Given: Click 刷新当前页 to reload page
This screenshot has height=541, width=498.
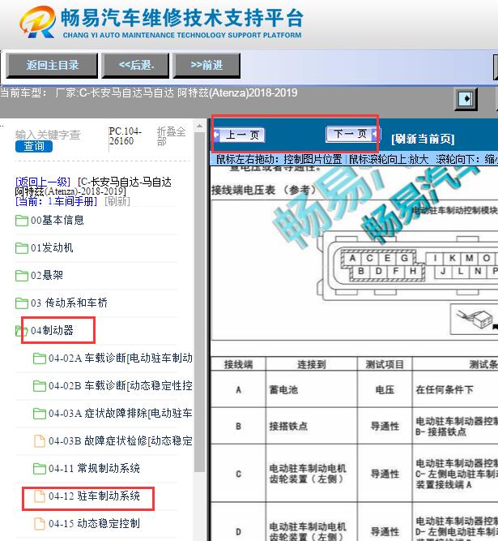Looking at the screenshot, I should click(x=423, y=139).
